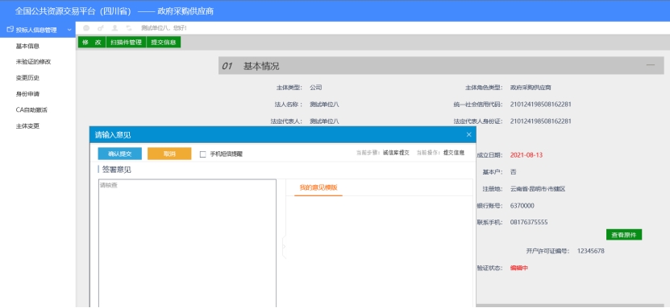Collapse the 基本情况 section with minus icon
Screen dimensions: 670x308
coord(651,65)
